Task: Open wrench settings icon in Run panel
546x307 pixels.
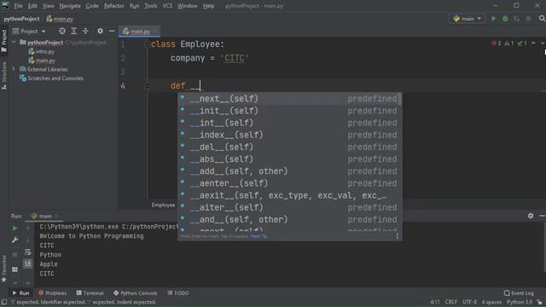Action: pos(15,240)
